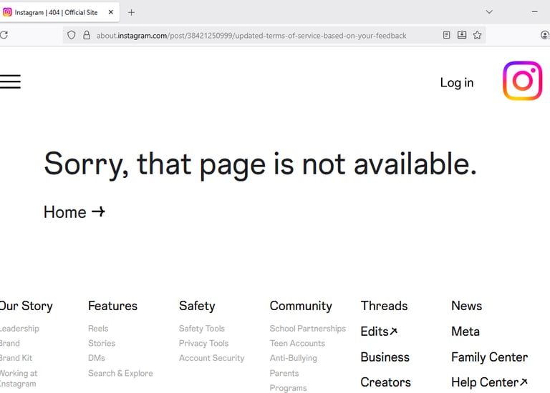
Task: Open Help Center external link
Action: tap(489, 382)
